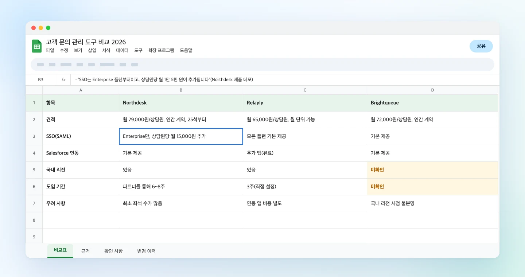Click the Northdesk header cell
The height and width of the screenshot is (277, 525).
click(x=181, y=103)
